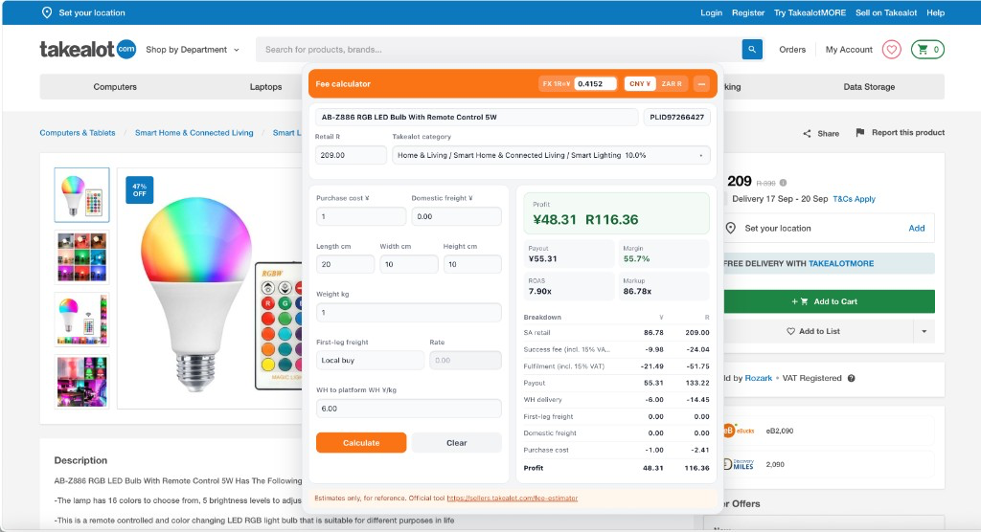Open the wishlist heart icon
Screen dimensions: 981x532
pyautogui.click(x=892, y=50)
